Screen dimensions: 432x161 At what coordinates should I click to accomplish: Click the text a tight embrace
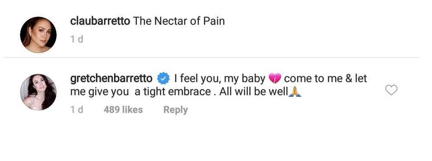[173, 92]
